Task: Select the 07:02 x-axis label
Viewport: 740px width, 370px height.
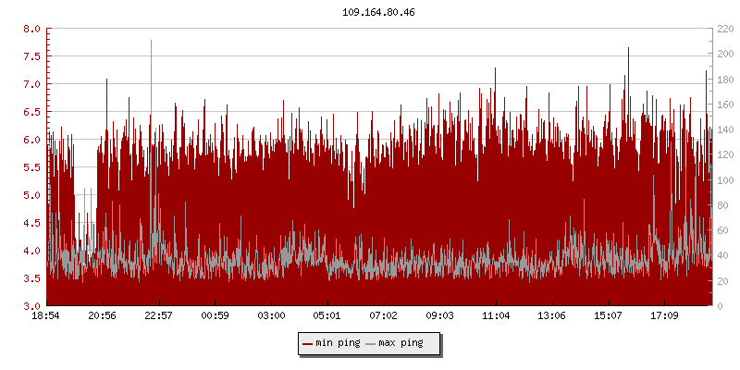Action: (383, 316)
